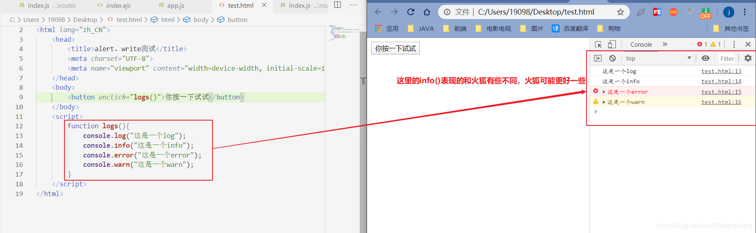
Task: Click the browser forward arrow
Action: point(394,12)
